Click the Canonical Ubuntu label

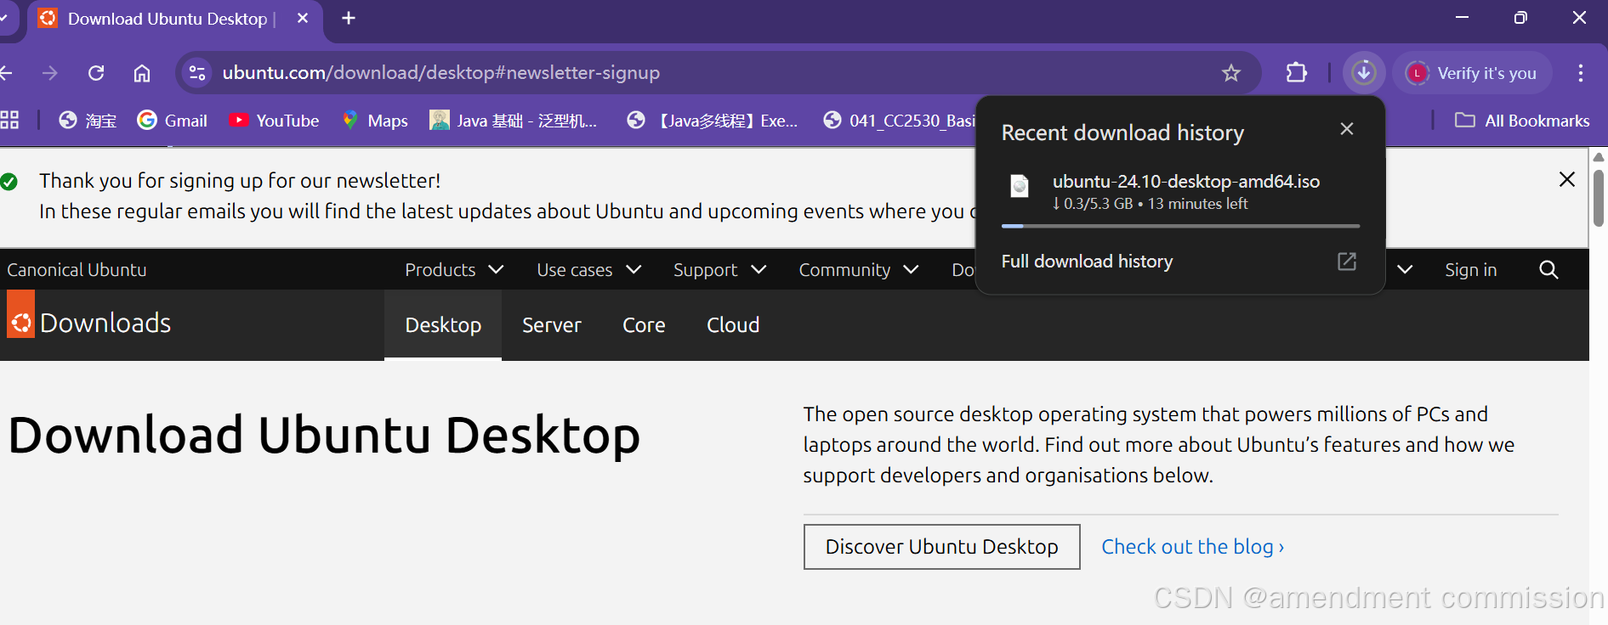[x=77, y=270]
